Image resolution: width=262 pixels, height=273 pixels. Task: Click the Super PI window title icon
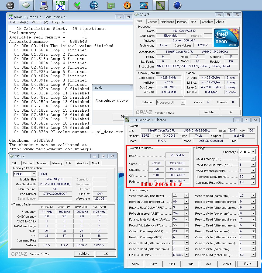tap(11, 17)
